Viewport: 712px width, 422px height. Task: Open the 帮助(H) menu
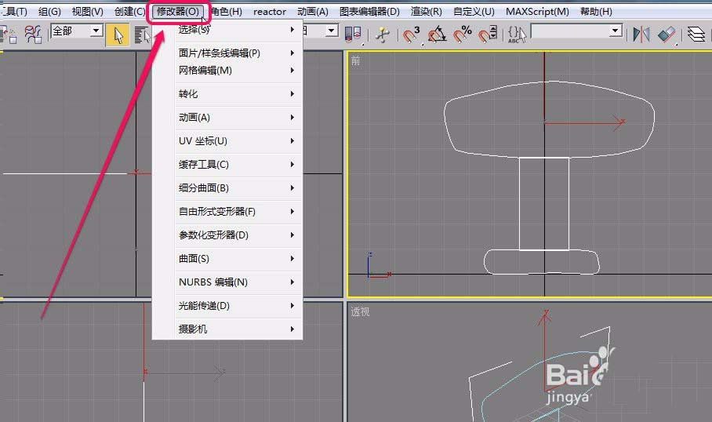(596, 12)
